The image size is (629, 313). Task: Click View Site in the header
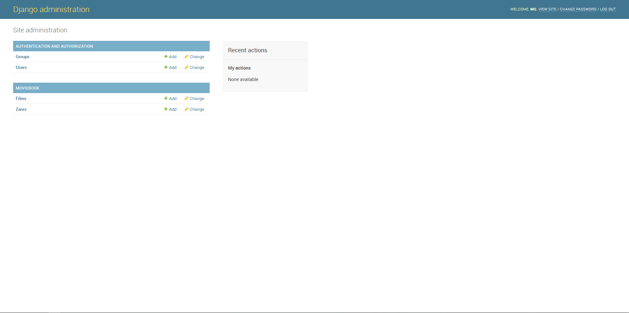547,9
